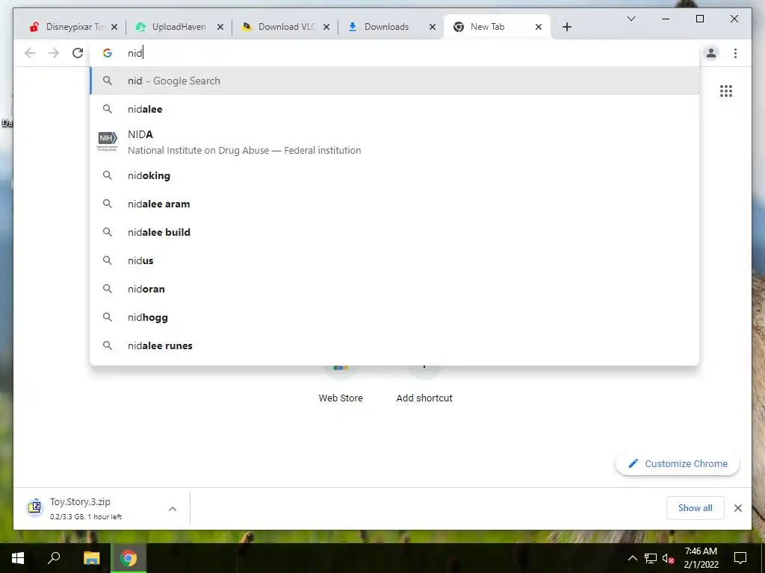This screenshot has width=765, height=573.
Task: Expand the Toy.Story.3.zip download options chevron
Action: 173,509
